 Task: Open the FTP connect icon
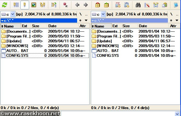coord(118,5)
